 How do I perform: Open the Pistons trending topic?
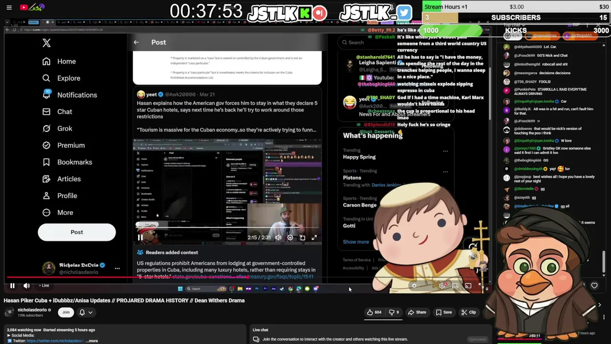tap(352, 178)
